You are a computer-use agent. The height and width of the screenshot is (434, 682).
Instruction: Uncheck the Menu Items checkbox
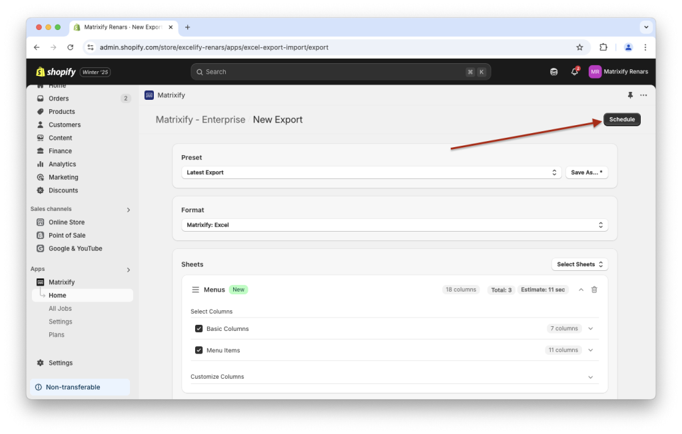[x=198, y=349]
